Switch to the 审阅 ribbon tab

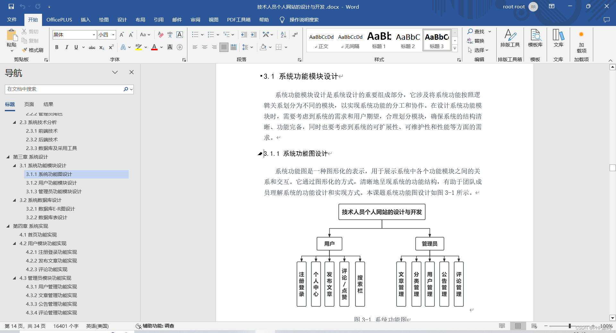tap(195, 20)
